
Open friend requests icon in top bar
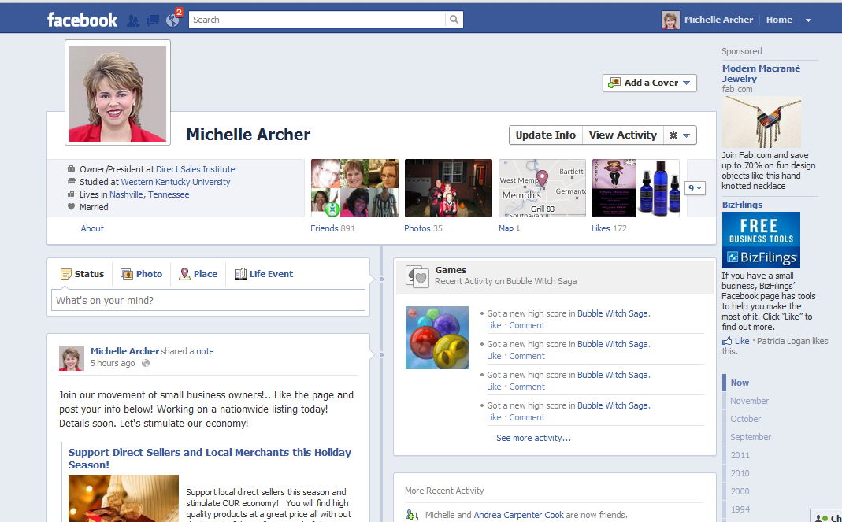click(133, 20)
